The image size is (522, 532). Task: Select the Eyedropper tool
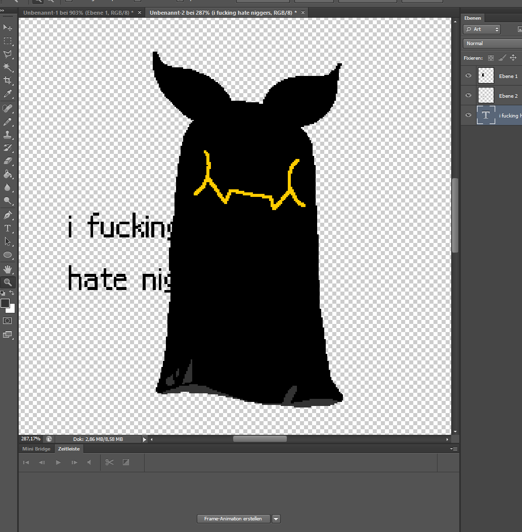8,94
